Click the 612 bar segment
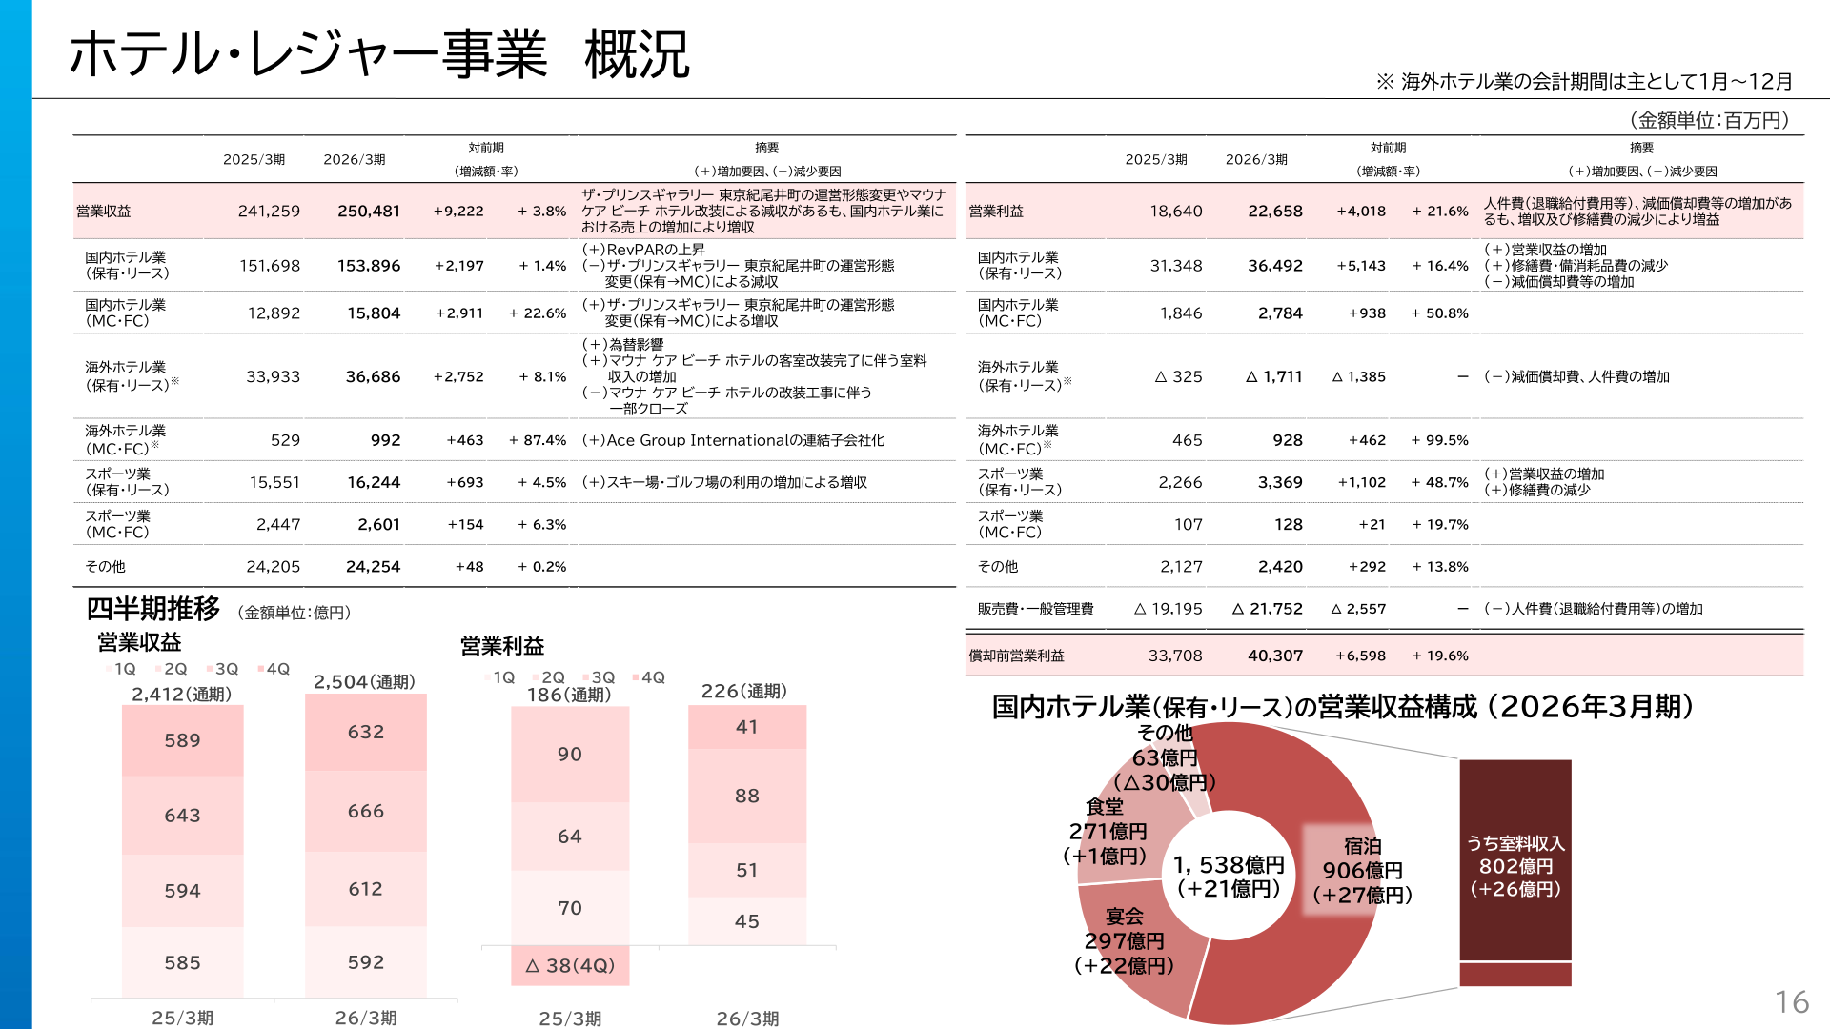 click(366, 889)
